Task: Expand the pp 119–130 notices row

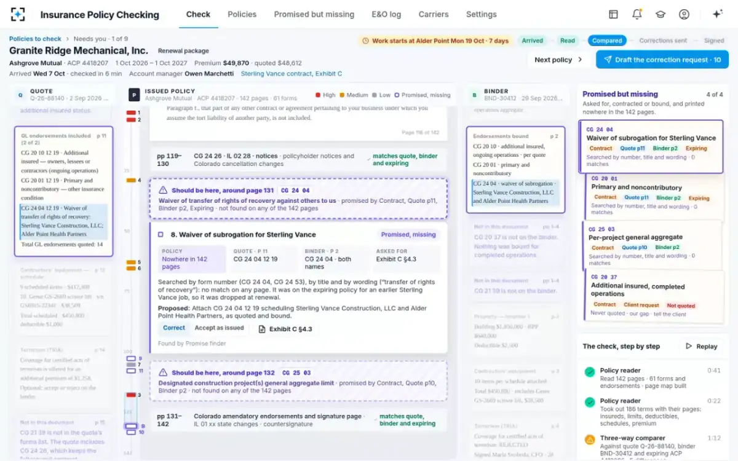Action: coord(298,160)
